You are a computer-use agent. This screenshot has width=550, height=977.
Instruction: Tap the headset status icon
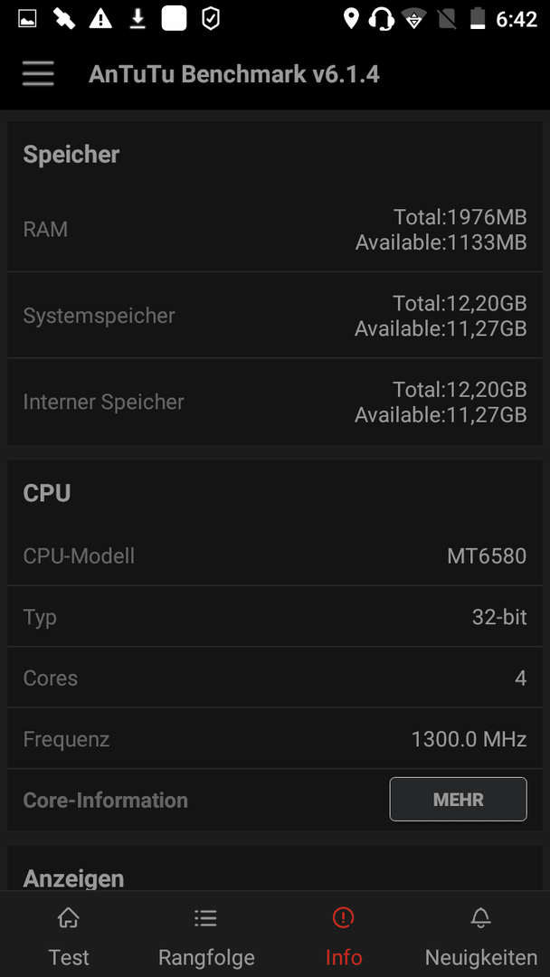click(381, 19)
